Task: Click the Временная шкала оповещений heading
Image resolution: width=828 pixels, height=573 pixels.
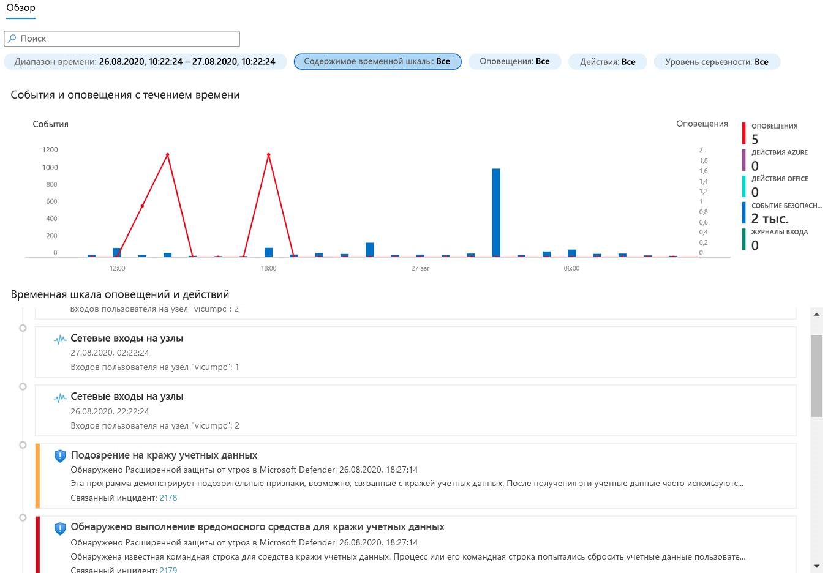Action: click(x=120, y=294)
